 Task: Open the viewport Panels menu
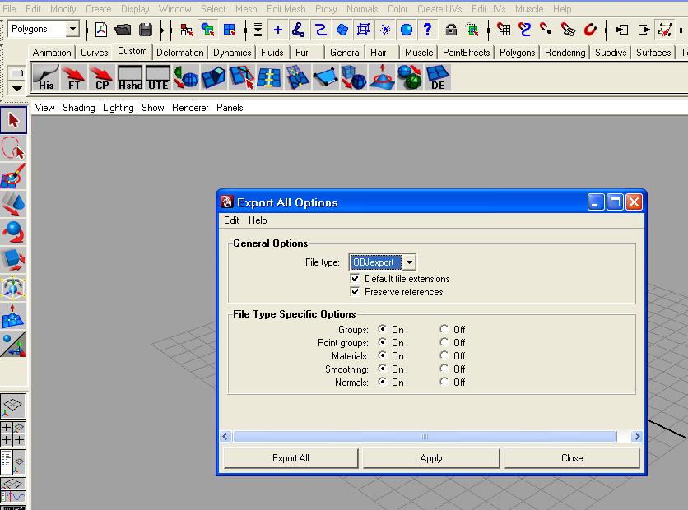click(230, 108)
